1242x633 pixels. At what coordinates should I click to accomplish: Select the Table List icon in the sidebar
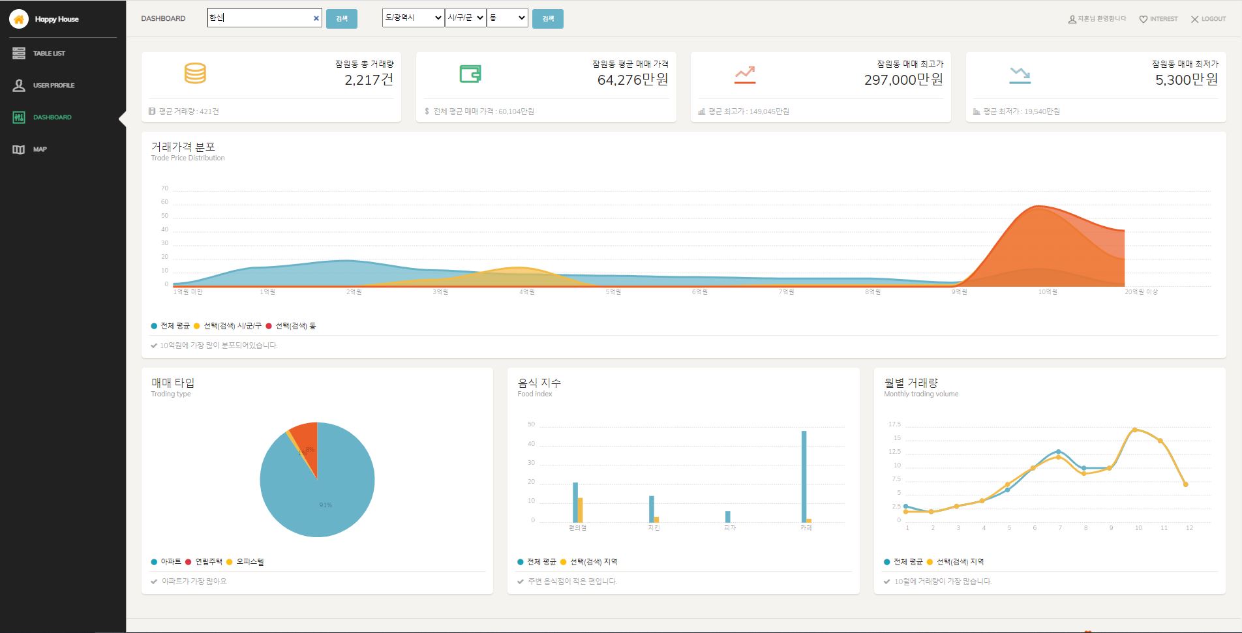18,52
